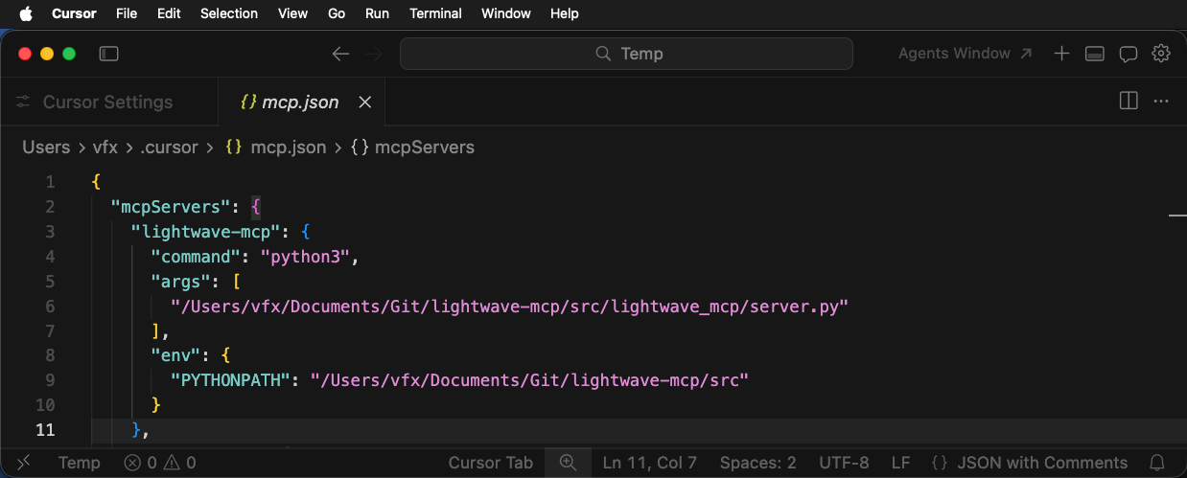Click Users in the breadcrumb
1187x478 pixels.
[46, 148]
